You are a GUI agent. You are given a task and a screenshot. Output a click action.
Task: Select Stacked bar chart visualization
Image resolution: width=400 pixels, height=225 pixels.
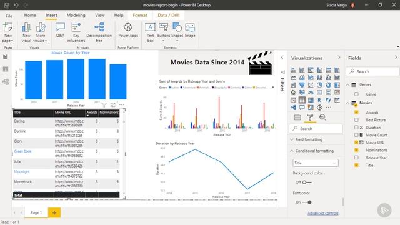point(293,70)
